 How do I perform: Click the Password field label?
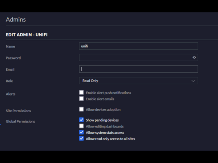tap(13, 58)
